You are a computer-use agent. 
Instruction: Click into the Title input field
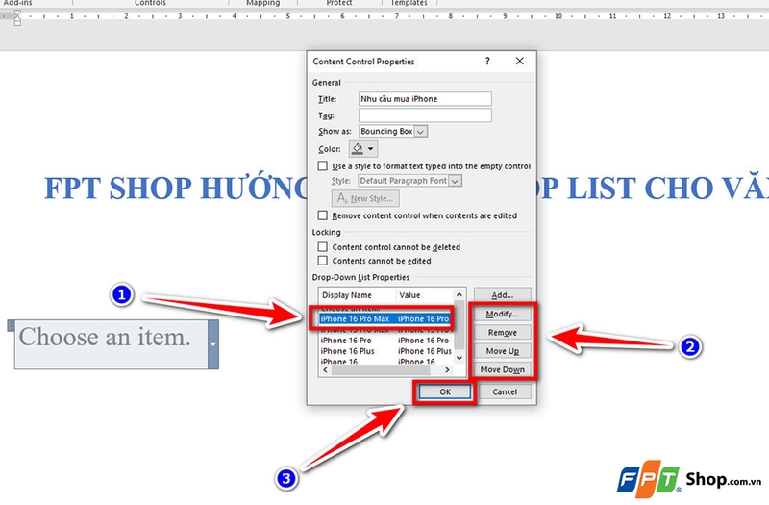425,99
